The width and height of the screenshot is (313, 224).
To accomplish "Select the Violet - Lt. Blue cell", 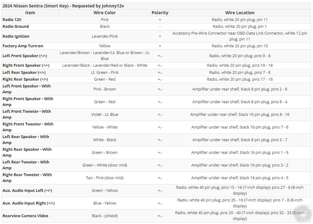I will click(x=105, y=115).
